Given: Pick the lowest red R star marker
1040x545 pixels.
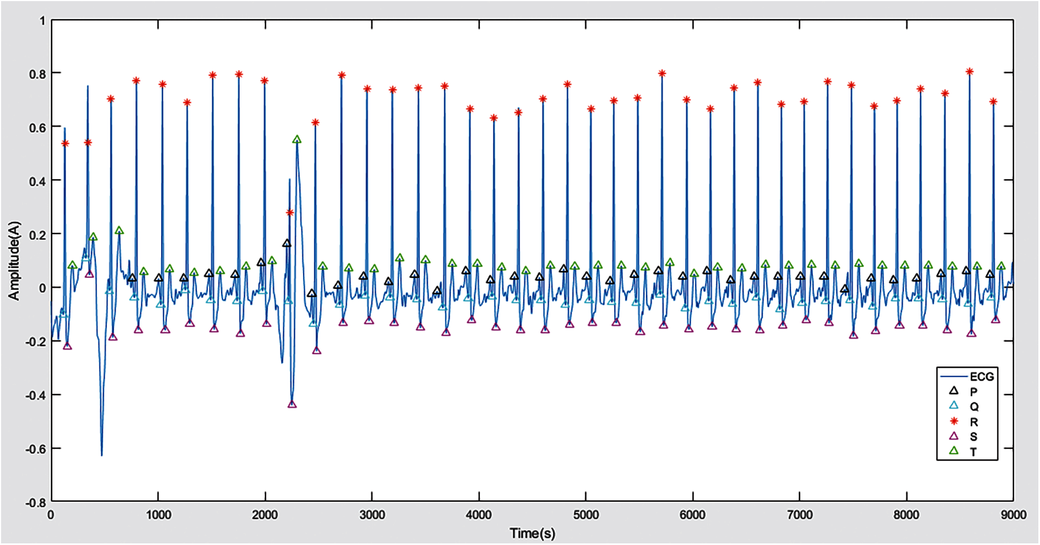Looking at the screenshot, I should (x=290, y=212).
